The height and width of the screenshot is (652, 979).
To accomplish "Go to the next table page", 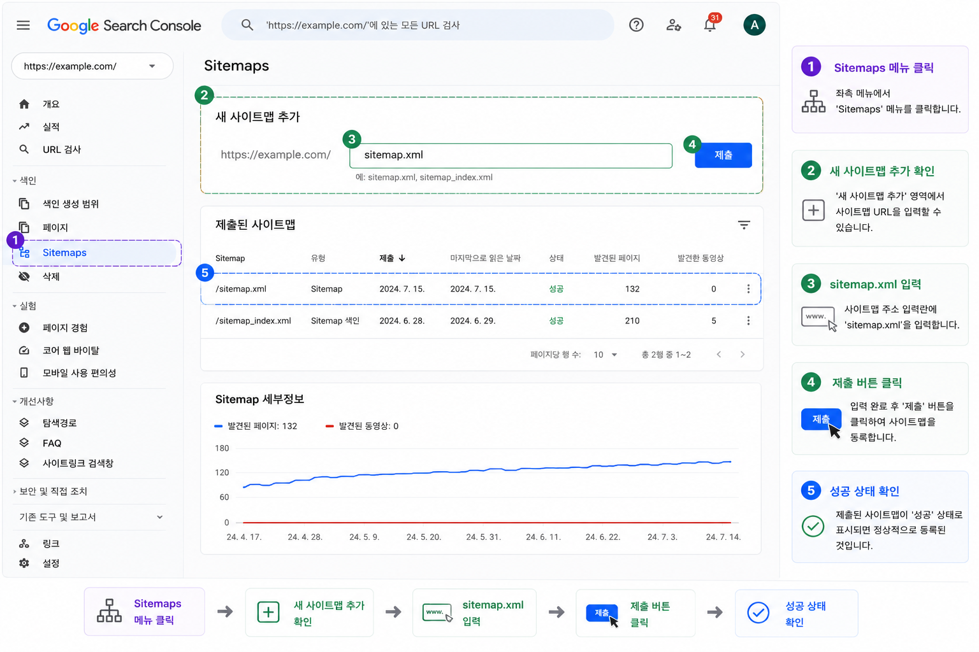I will pyautogui.click(x=743, y=355).
